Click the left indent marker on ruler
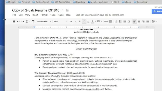 coord(34,27)
